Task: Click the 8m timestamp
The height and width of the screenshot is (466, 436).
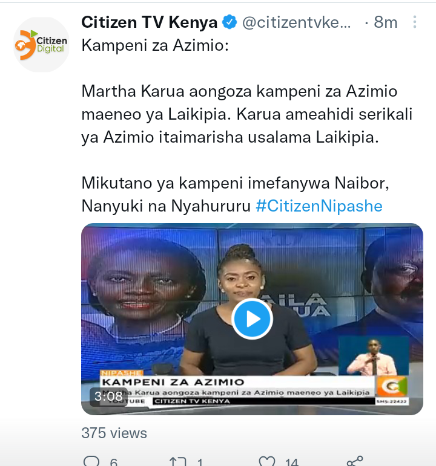Action: pyautogui.click(x=386, y=22)
